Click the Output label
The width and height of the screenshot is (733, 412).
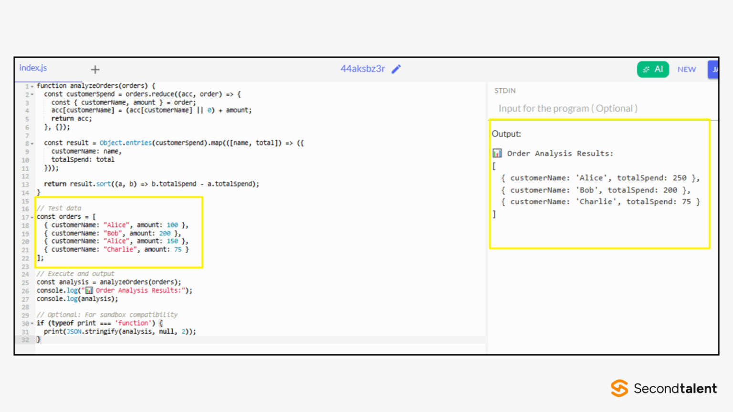tap(506, 134)
